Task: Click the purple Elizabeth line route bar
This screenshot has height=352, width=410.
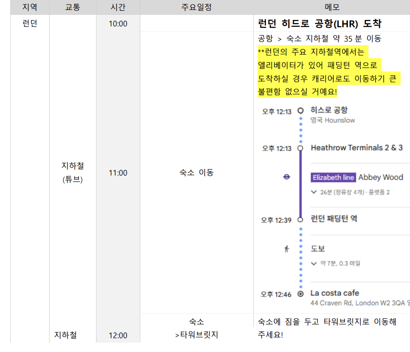Action: (x=300, y=183)
